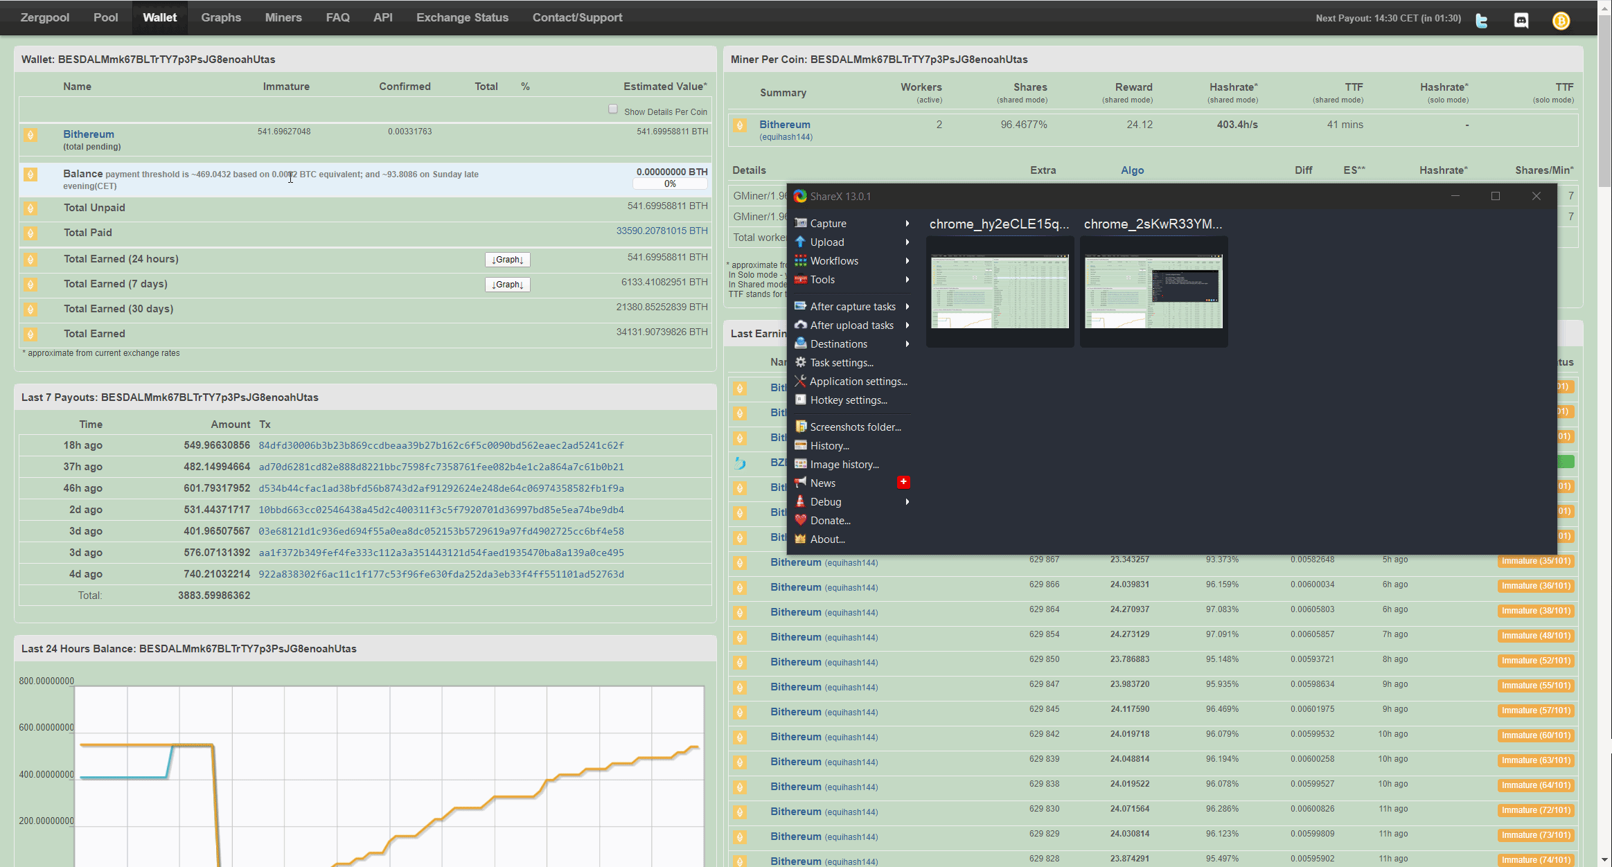Click the After upload tasks cloud icon

(x=801, y=325)
